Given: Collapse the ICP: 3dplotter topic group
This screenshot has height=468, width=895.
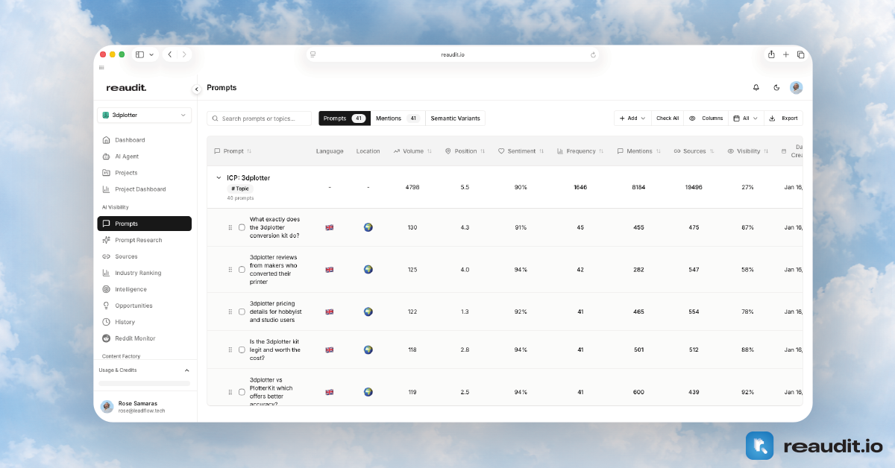Looking at the screenshot, I should tap(219, 178).
